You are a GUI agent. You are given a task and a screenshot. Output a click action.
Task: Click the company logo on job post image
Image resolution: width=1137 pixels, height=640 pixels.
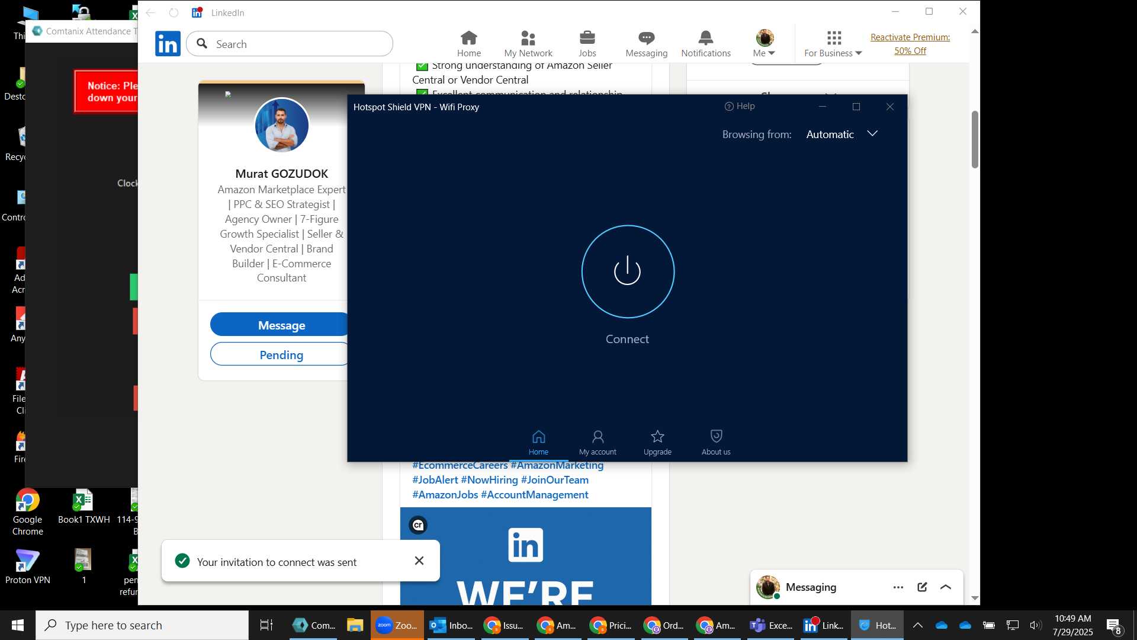pos(418,525)
